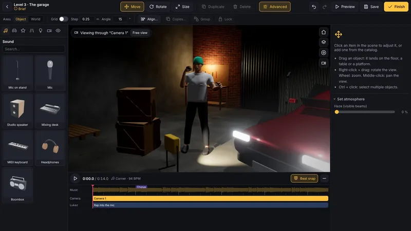Collapse the Set atmosphere section
Image resolution: width=411 pixels, height=231 pixels.
[x=349, y=99]
